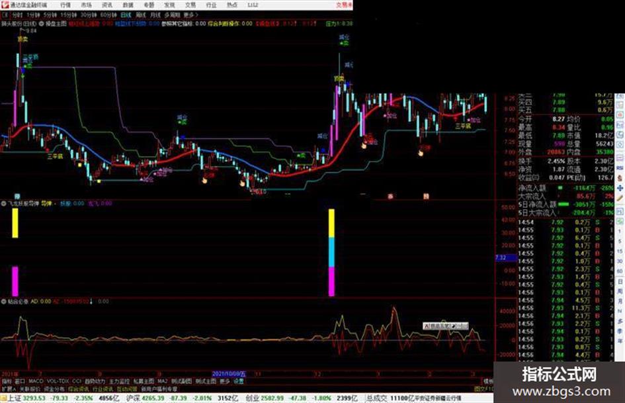
Task: Select 日 daily period sidebar icon
Action: 620,282
